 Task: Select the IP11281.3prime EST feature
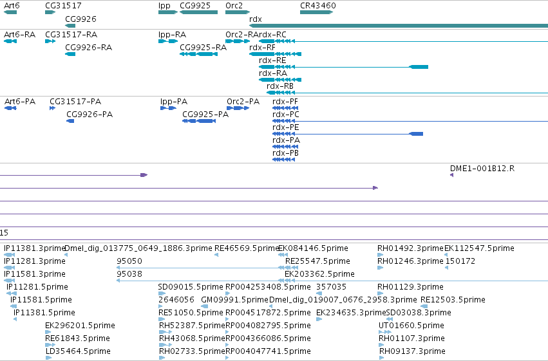tap(10, 268)
